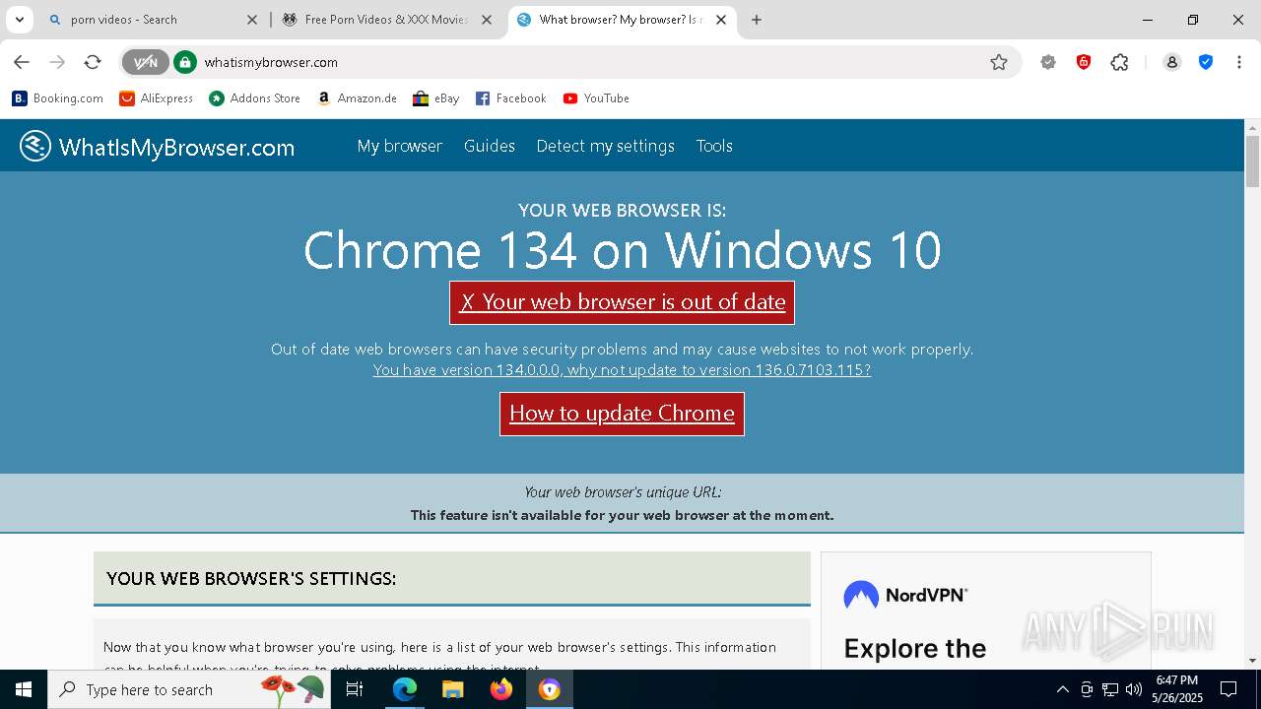Open the tab search dropdown arrow
Screen dimensions: 1261x709
19,20
